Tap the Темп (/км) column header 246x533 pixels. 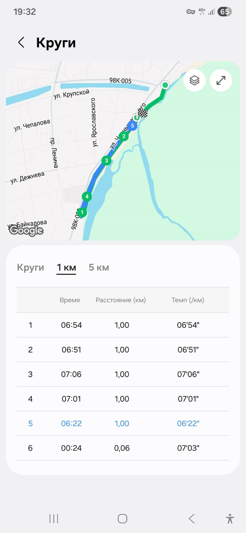point(188,300)
